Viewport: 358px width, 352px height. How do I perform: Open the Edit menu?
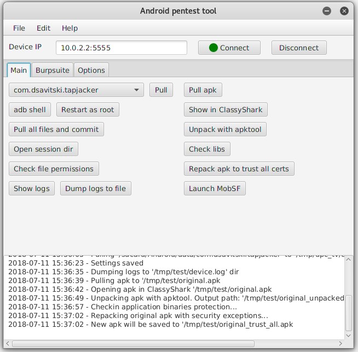pos(43,28)
